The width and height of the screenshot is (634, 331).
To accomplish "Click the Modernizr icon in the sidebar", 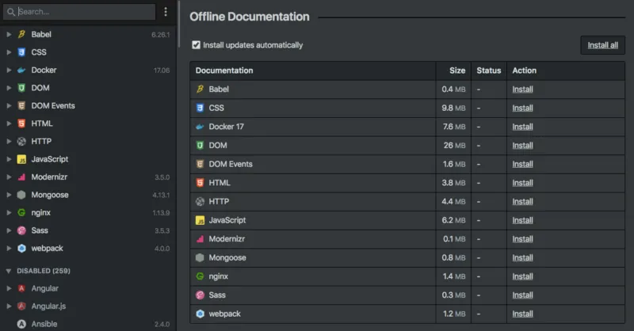I will (x=21, y=177).
